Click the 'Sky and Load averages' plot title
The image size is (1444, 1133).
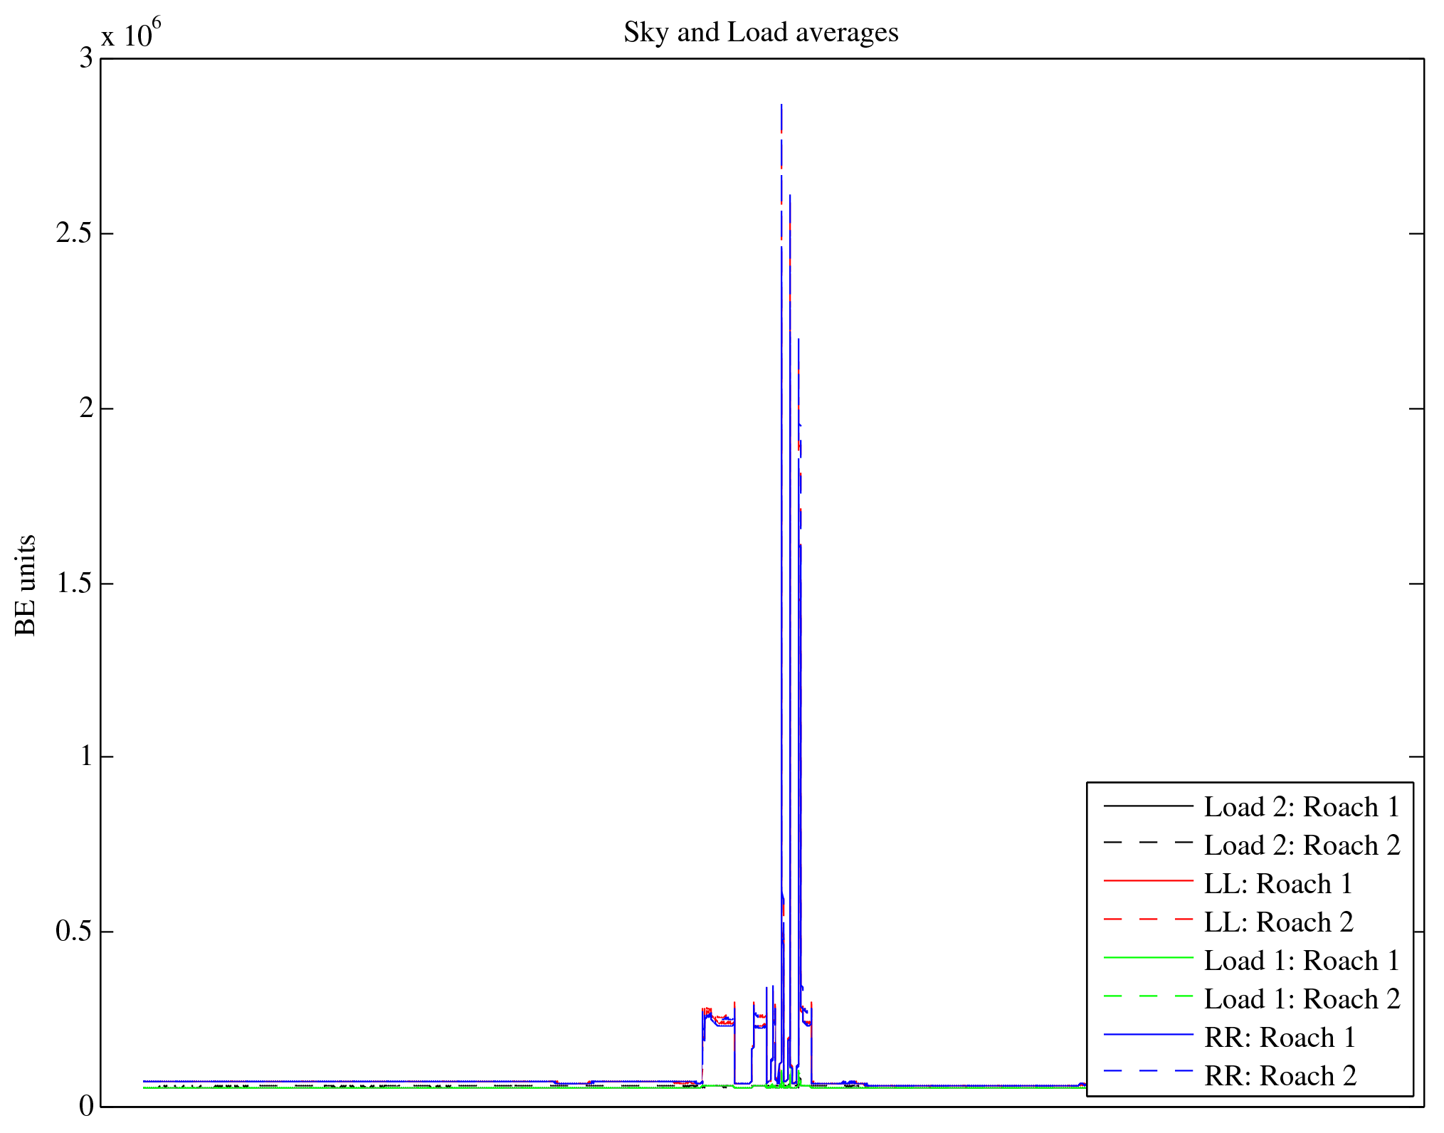pos(761,33)
